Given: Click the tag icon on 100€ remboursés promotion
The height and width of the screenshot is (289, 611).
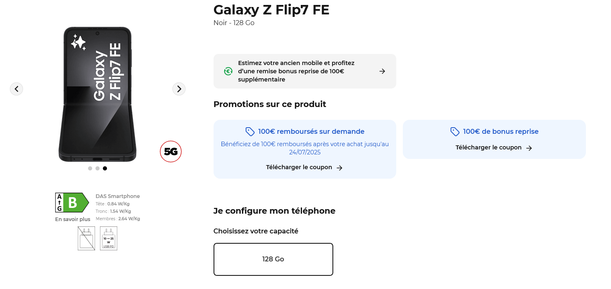Looking at the screenshot, I should pos(250,131).
